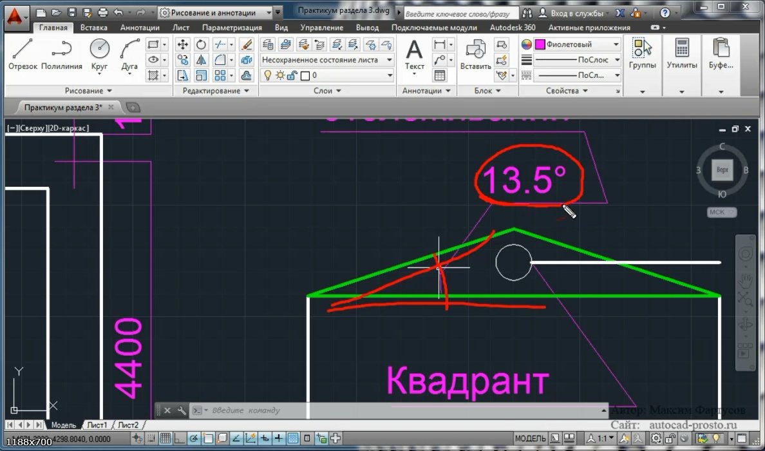Open the Лист1 layout tab
Image resolution: width=765 pixels, height=451 pixels.
coord(97,425)
